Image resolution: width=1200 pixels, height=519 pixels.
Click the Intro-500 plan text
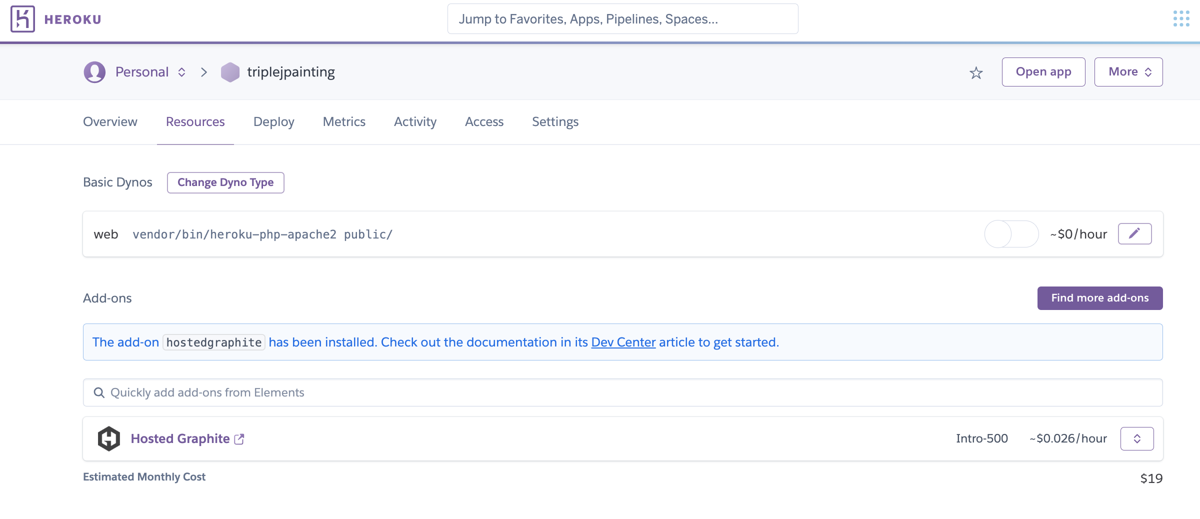pyautogui.click(x=982, y=438)
